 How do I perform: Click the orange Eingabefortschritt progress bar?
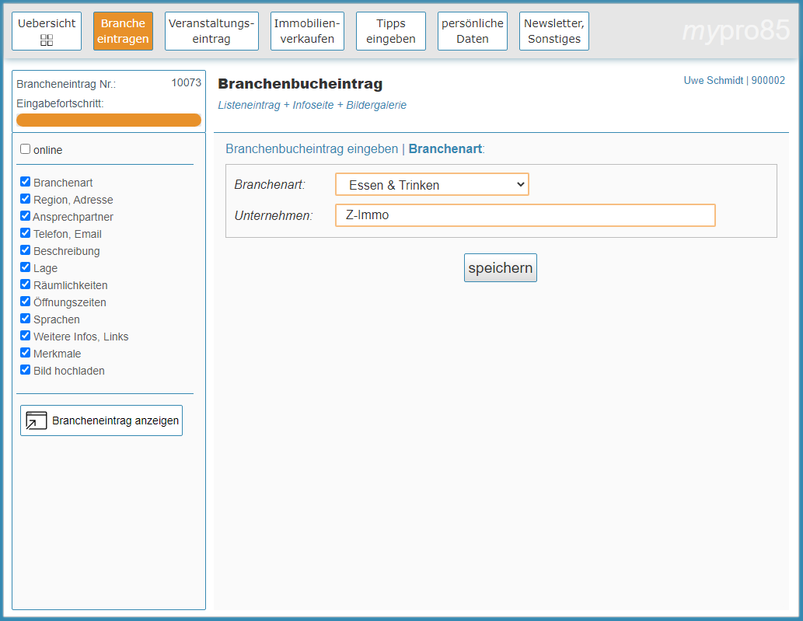pyautogui.click(x=109, y=120)
